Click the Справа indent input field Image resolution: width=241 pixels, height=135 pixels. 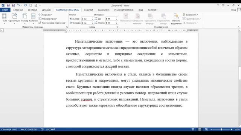coord(87,23)
